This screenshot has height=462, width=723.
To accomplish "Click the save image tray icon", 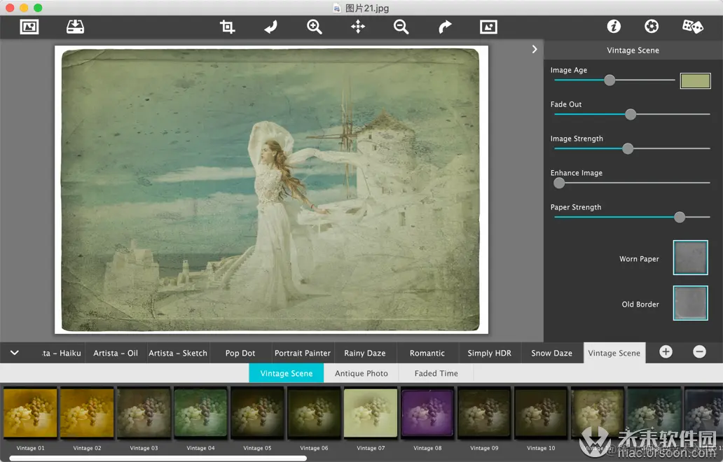I will click(x=75, y=27).
